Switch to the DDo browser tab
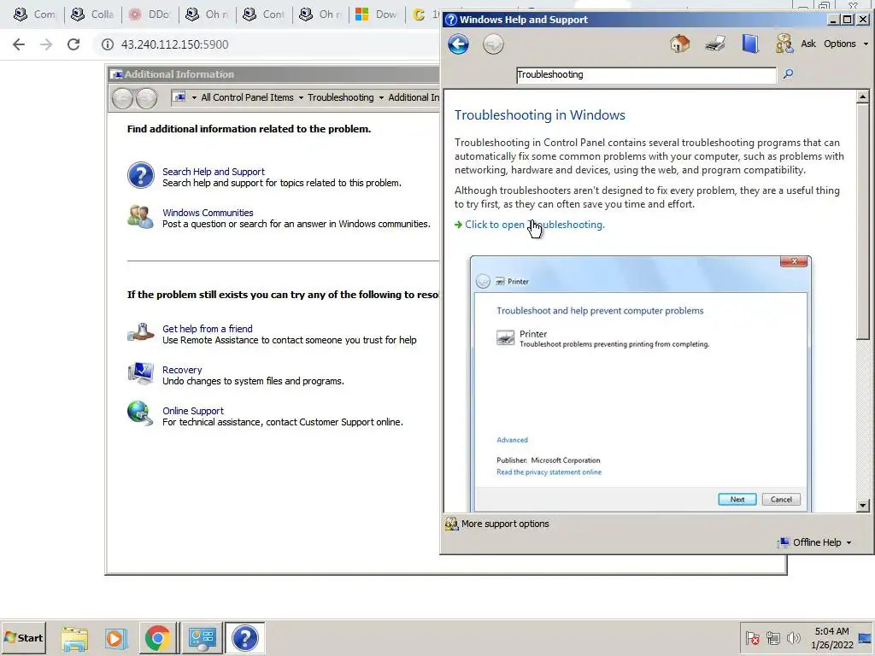Viewport: 875px width, 656px height. click(x=150, y=15)
